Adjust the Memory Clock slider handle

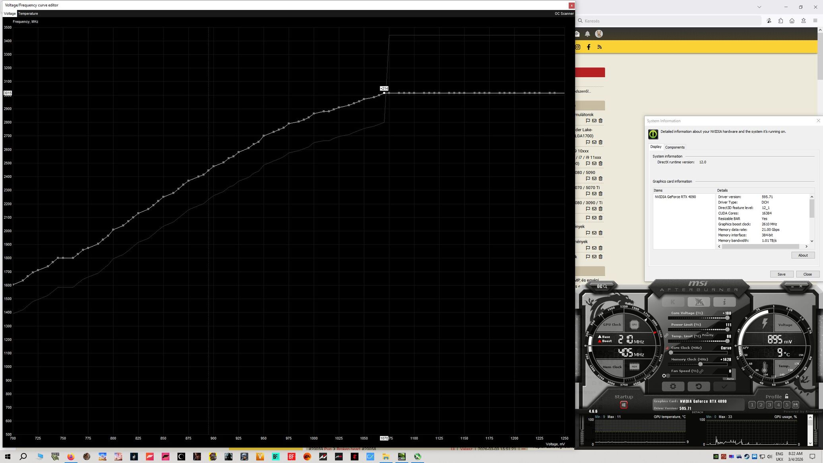point(700,364)
